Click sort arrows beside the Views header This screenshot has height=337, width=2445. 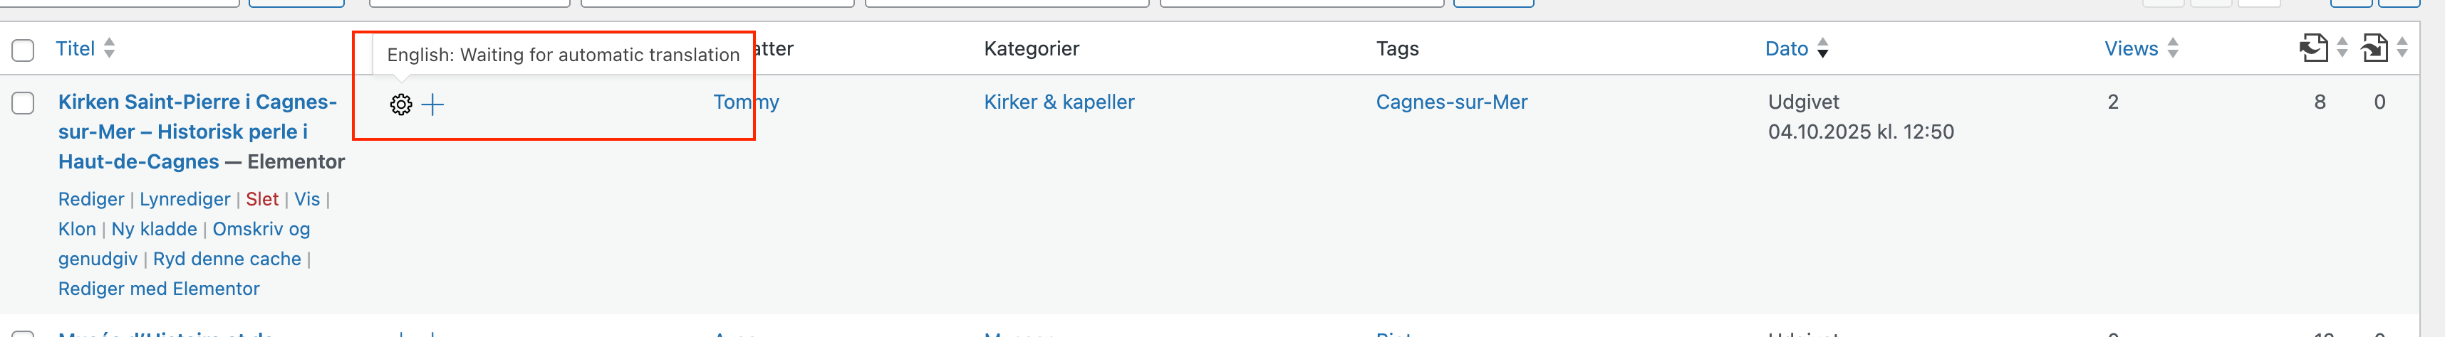(2174, 48)
